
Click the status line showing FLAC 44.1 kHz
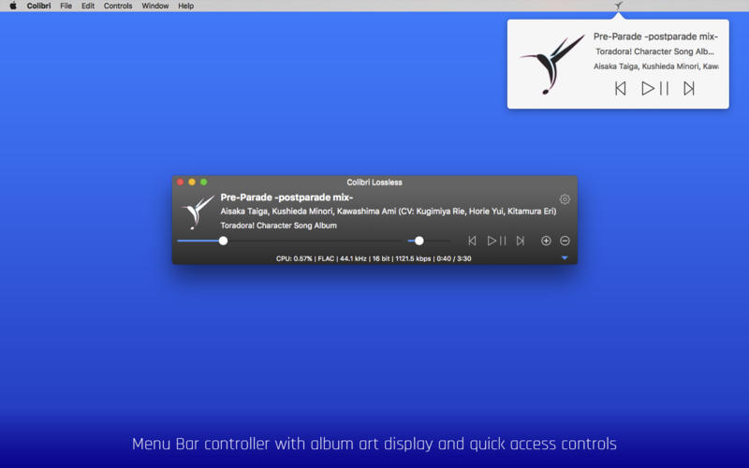pos(374,258)
